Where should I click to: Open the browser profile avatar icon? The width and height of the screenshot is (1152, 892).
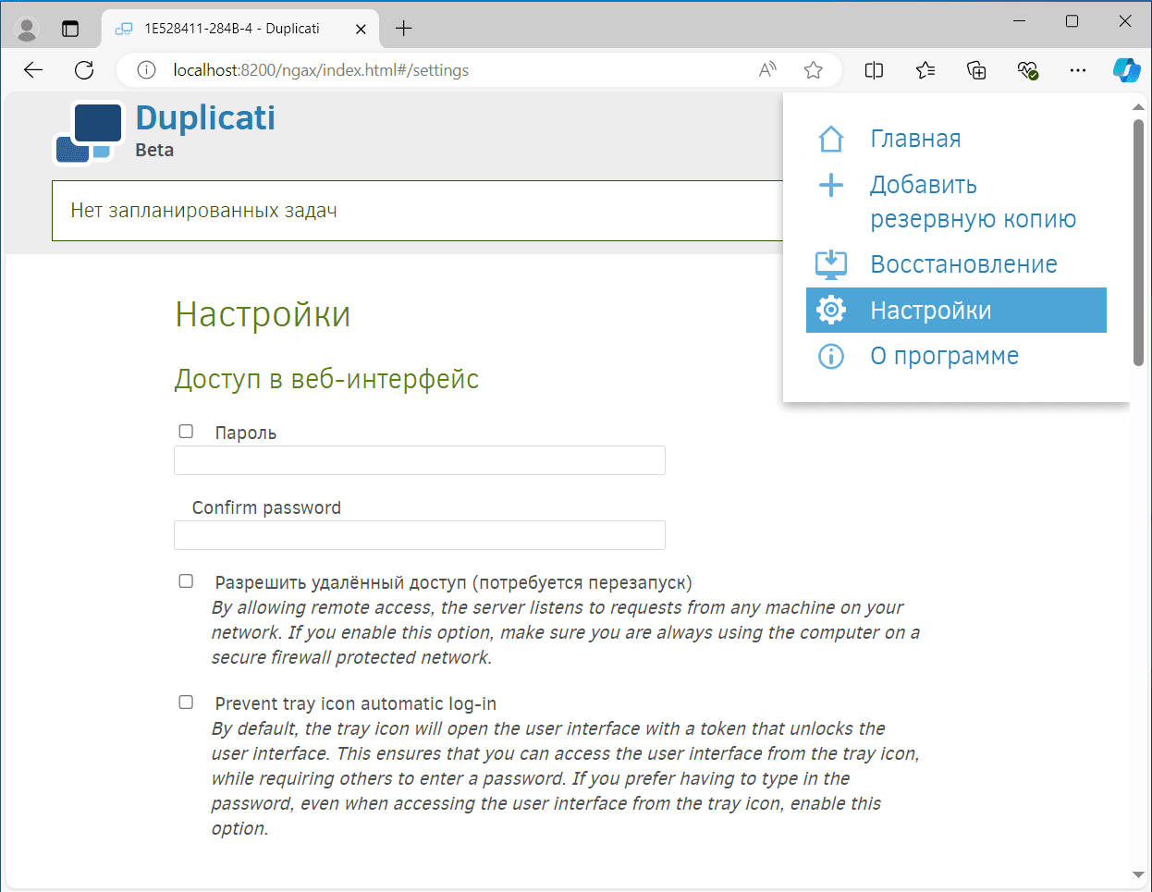(27, 29)
